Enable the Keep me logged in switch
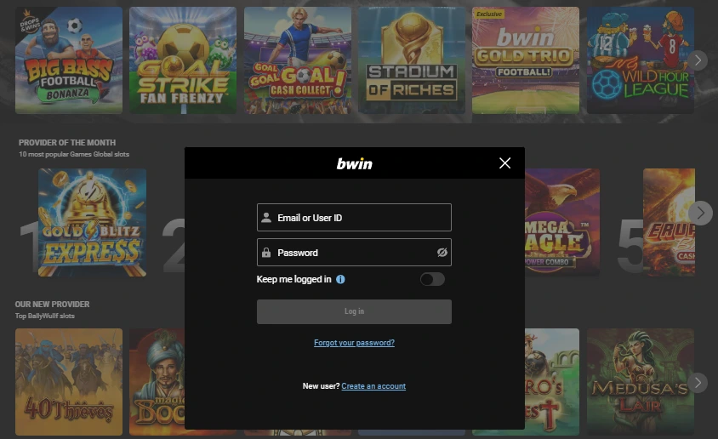This screenshot has width=718, height=439. 432,279
